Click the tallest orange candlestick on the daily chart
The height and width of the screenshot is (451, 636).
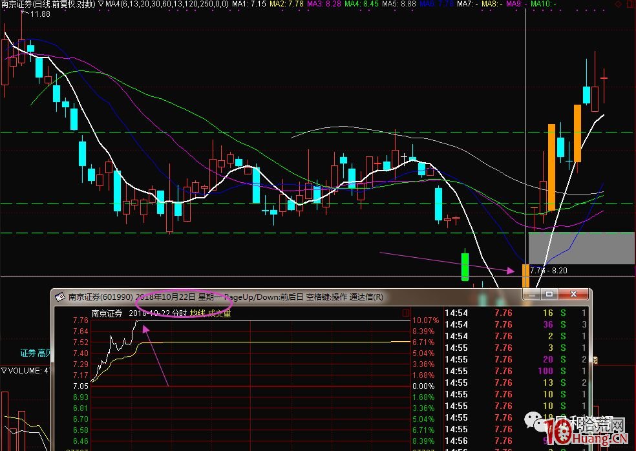click(551, 167)
